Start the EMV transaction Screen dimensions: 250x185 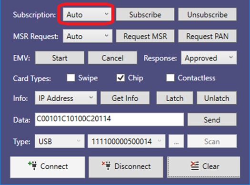click(60, 58)
